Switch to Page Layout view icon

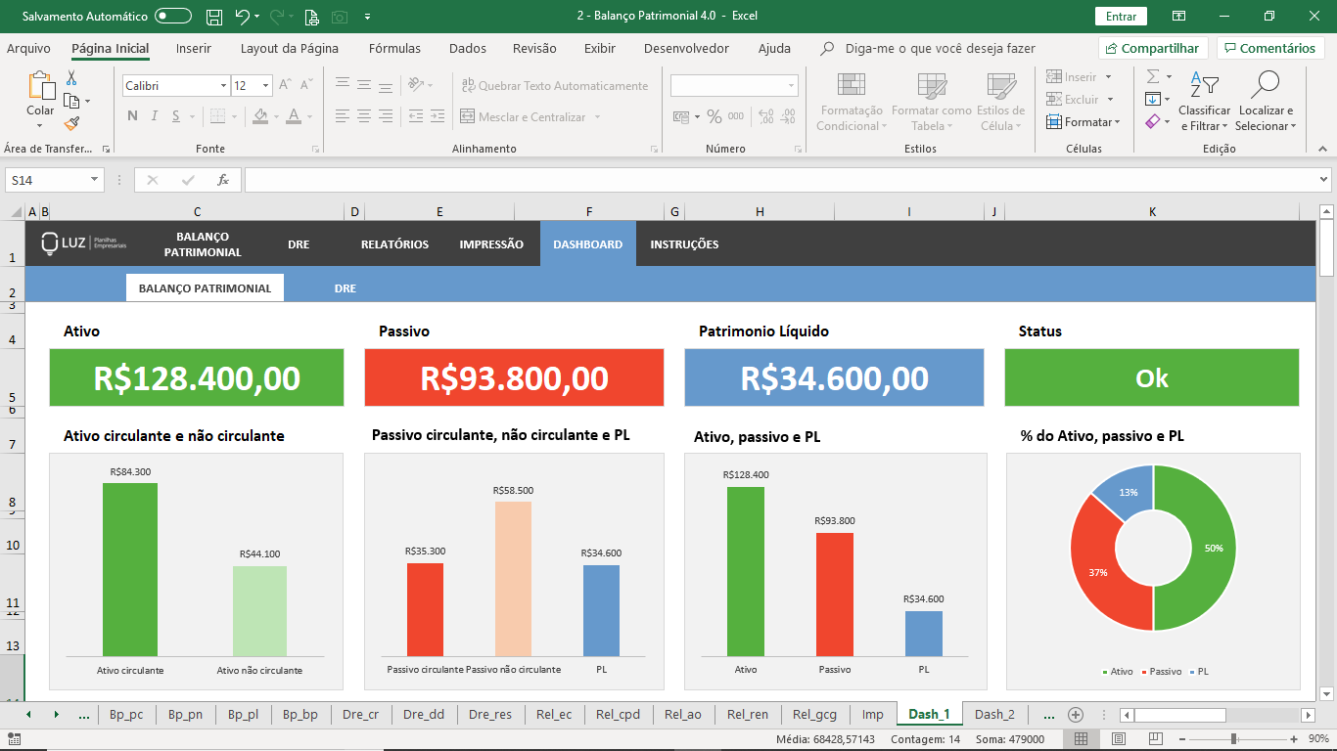(1119, 739)
